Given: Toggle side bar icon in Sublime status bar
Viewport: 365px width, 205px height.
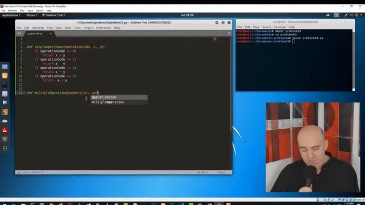Looking at the screenshot, I should coord(19,173).
